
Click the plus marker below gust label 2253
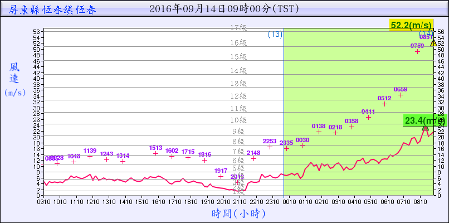pos(270,147)
